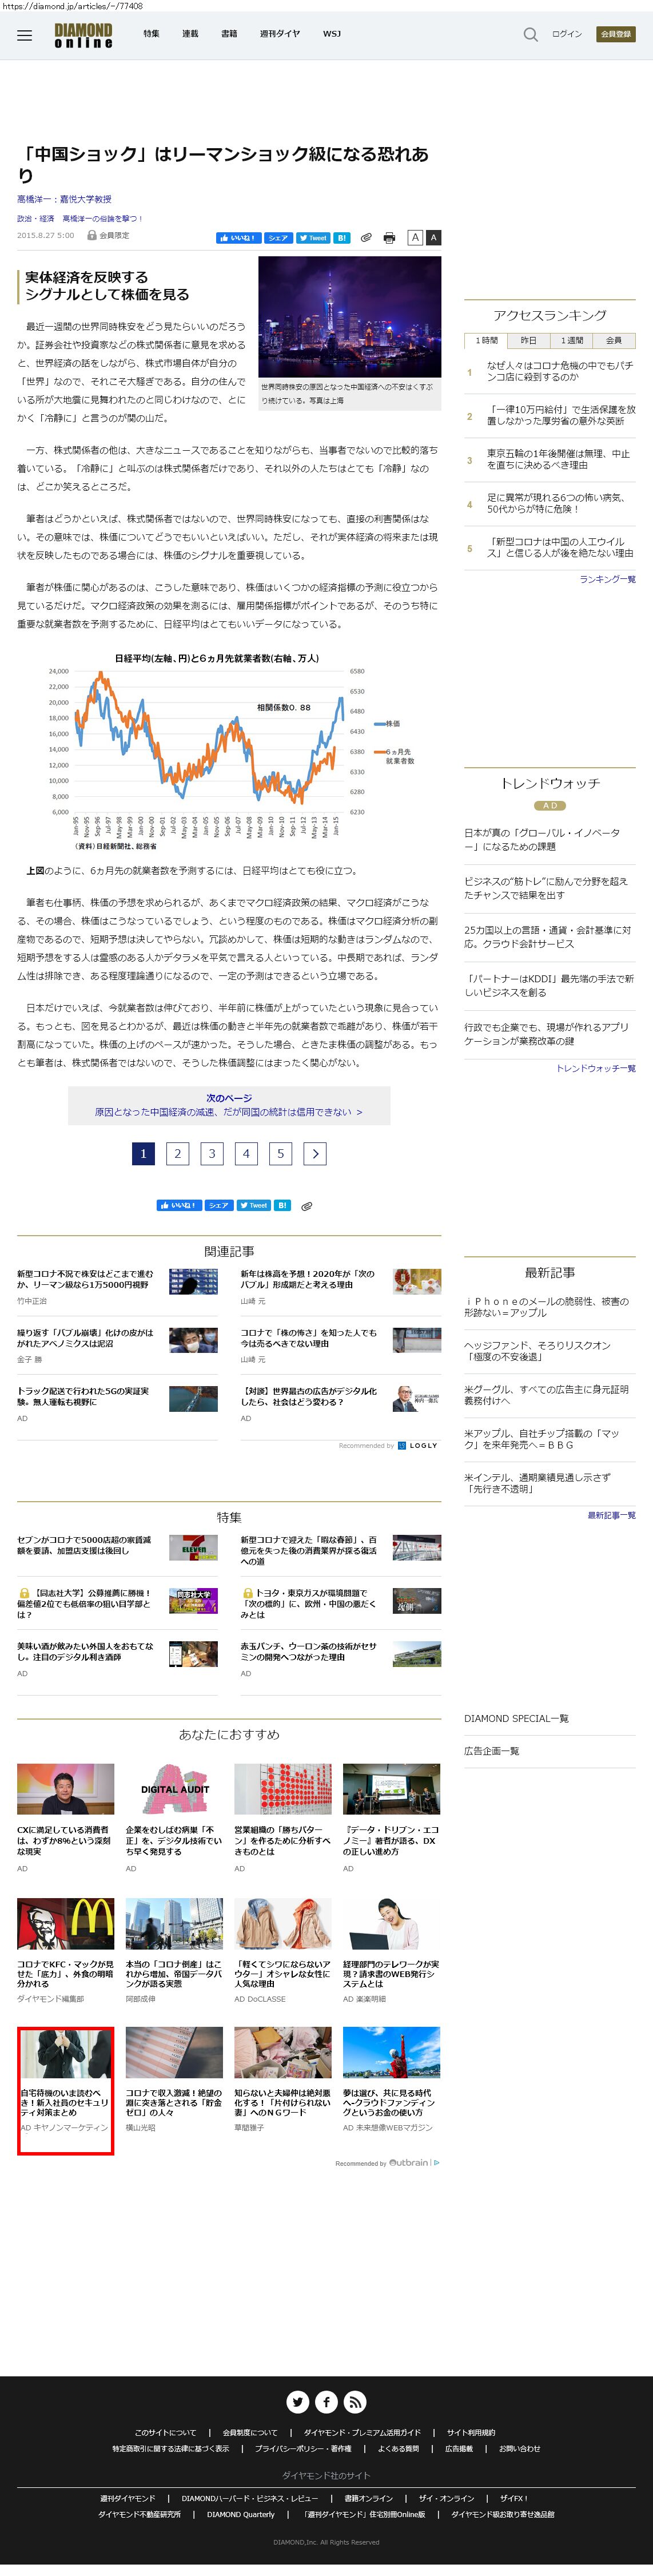Click the Tweet button below the pagination
Image resolution: width=653 pixels, height=2576 pixels.
tap(254, 1205)
